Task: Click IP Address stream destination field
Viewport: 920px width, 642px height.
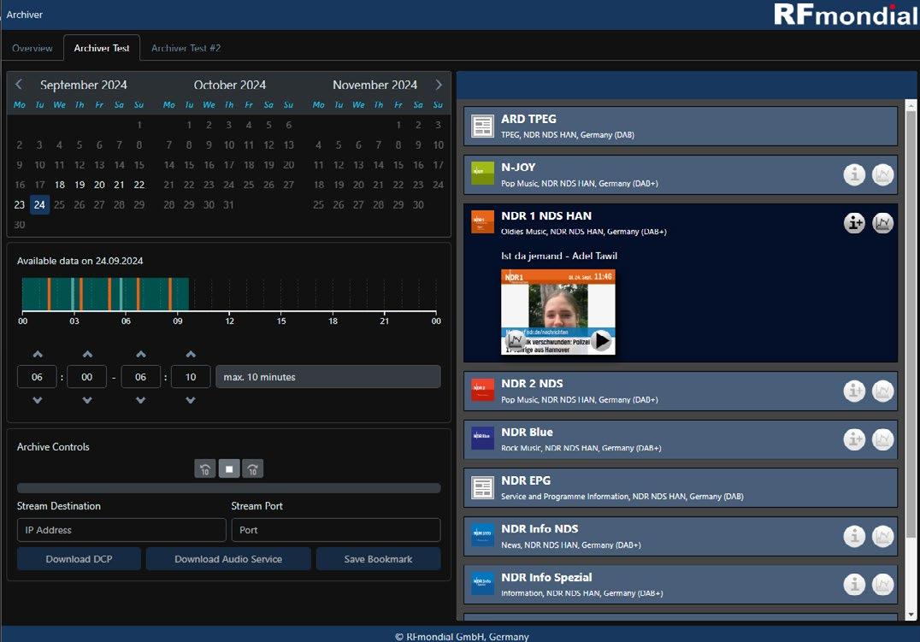Action: [x=121, y=530]
